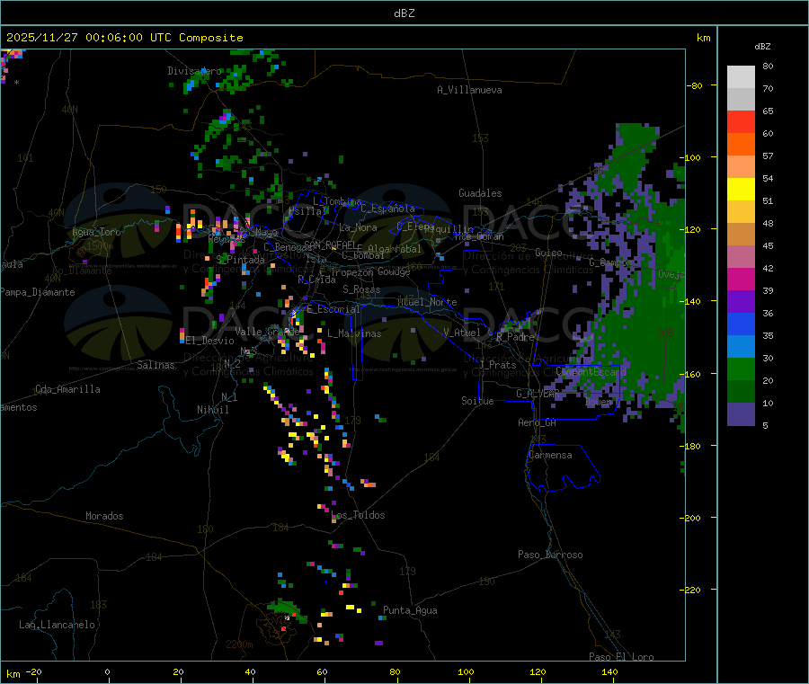Click the E_Escorial location label

(333, 309)
